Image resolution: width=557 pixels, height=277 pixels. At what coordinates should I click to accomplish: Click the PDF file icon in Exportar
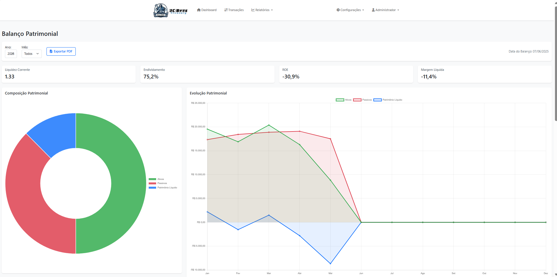[51, 51]
